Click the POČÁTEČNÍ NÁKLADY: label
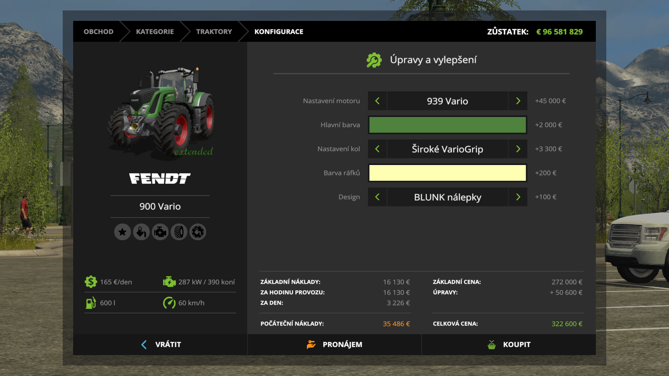669x376 pixels. 292,324
